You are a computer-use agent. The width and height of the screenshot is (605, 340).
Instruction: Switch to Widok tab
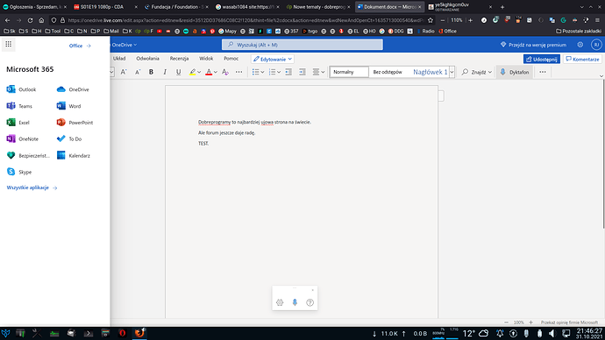click(206, 59)
